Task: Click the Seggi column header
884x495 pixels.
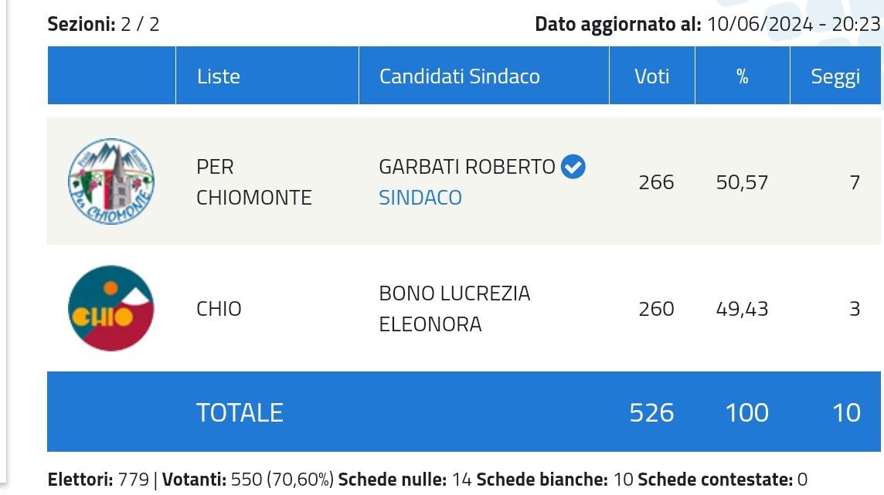Action: [x=835, y=76]
